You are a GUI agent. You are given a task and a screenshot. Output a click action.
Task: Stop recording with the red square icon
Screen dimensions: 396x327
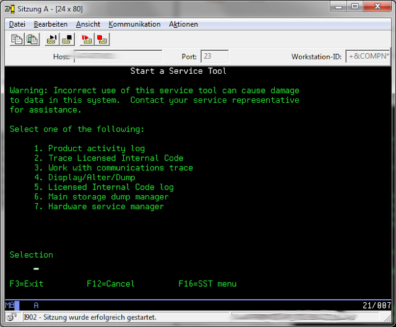[102, 39]
